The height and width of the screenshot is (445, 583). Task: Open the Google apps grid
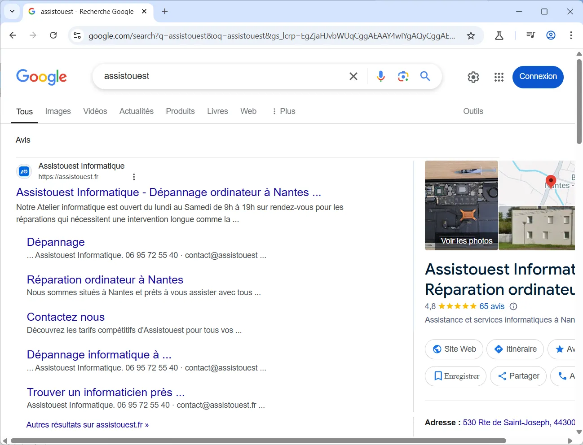(x=499, y=77)
